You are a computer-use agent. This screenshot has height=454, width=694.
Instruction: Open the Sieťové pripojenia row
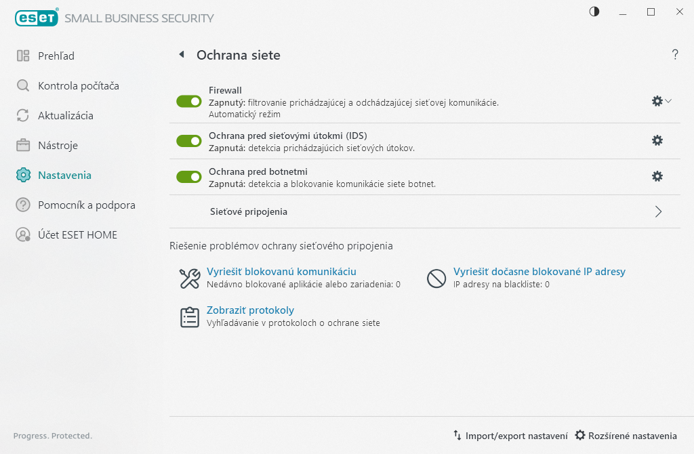tap(248, 211)
